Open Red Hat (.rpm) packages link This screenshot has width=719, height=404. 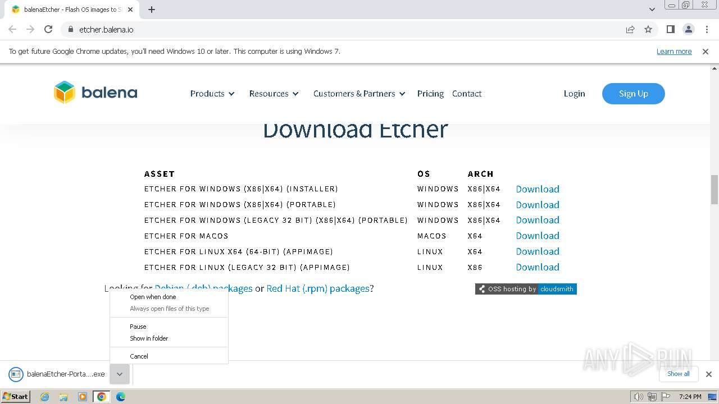click(318, 288)
